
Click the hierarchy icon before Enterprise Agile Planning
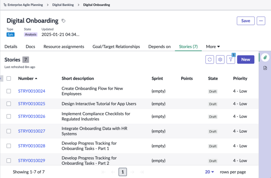[5, 5]
